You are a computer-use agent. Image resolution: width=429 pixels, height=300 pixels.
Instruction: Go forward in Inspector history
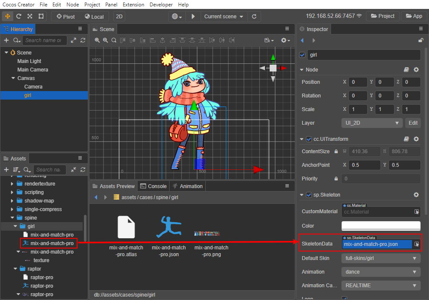(x=314, y=40)
